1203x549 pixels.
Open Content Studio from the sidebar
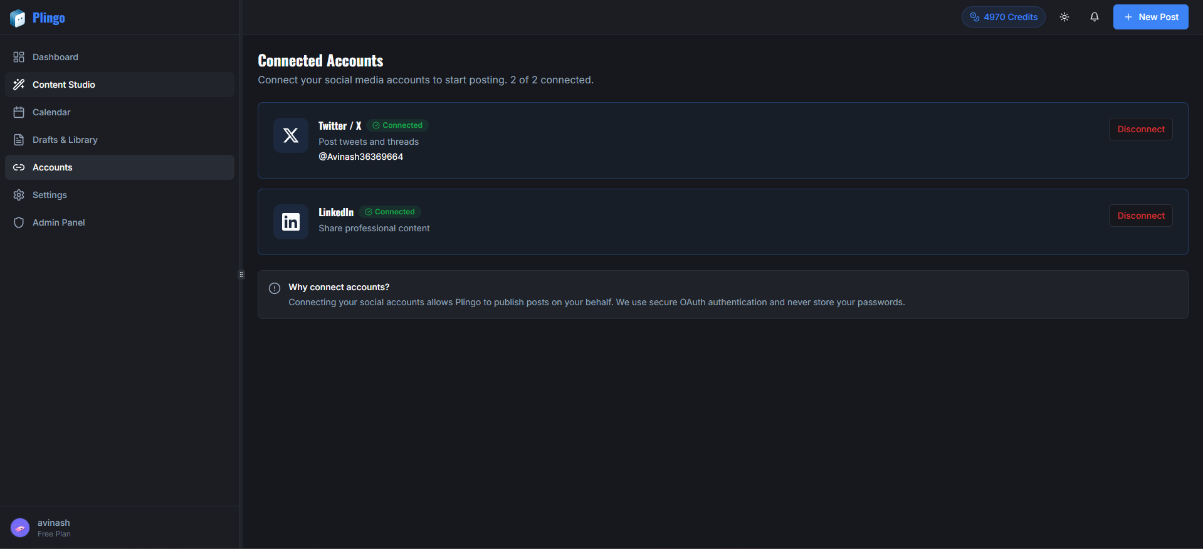(120, 85)
